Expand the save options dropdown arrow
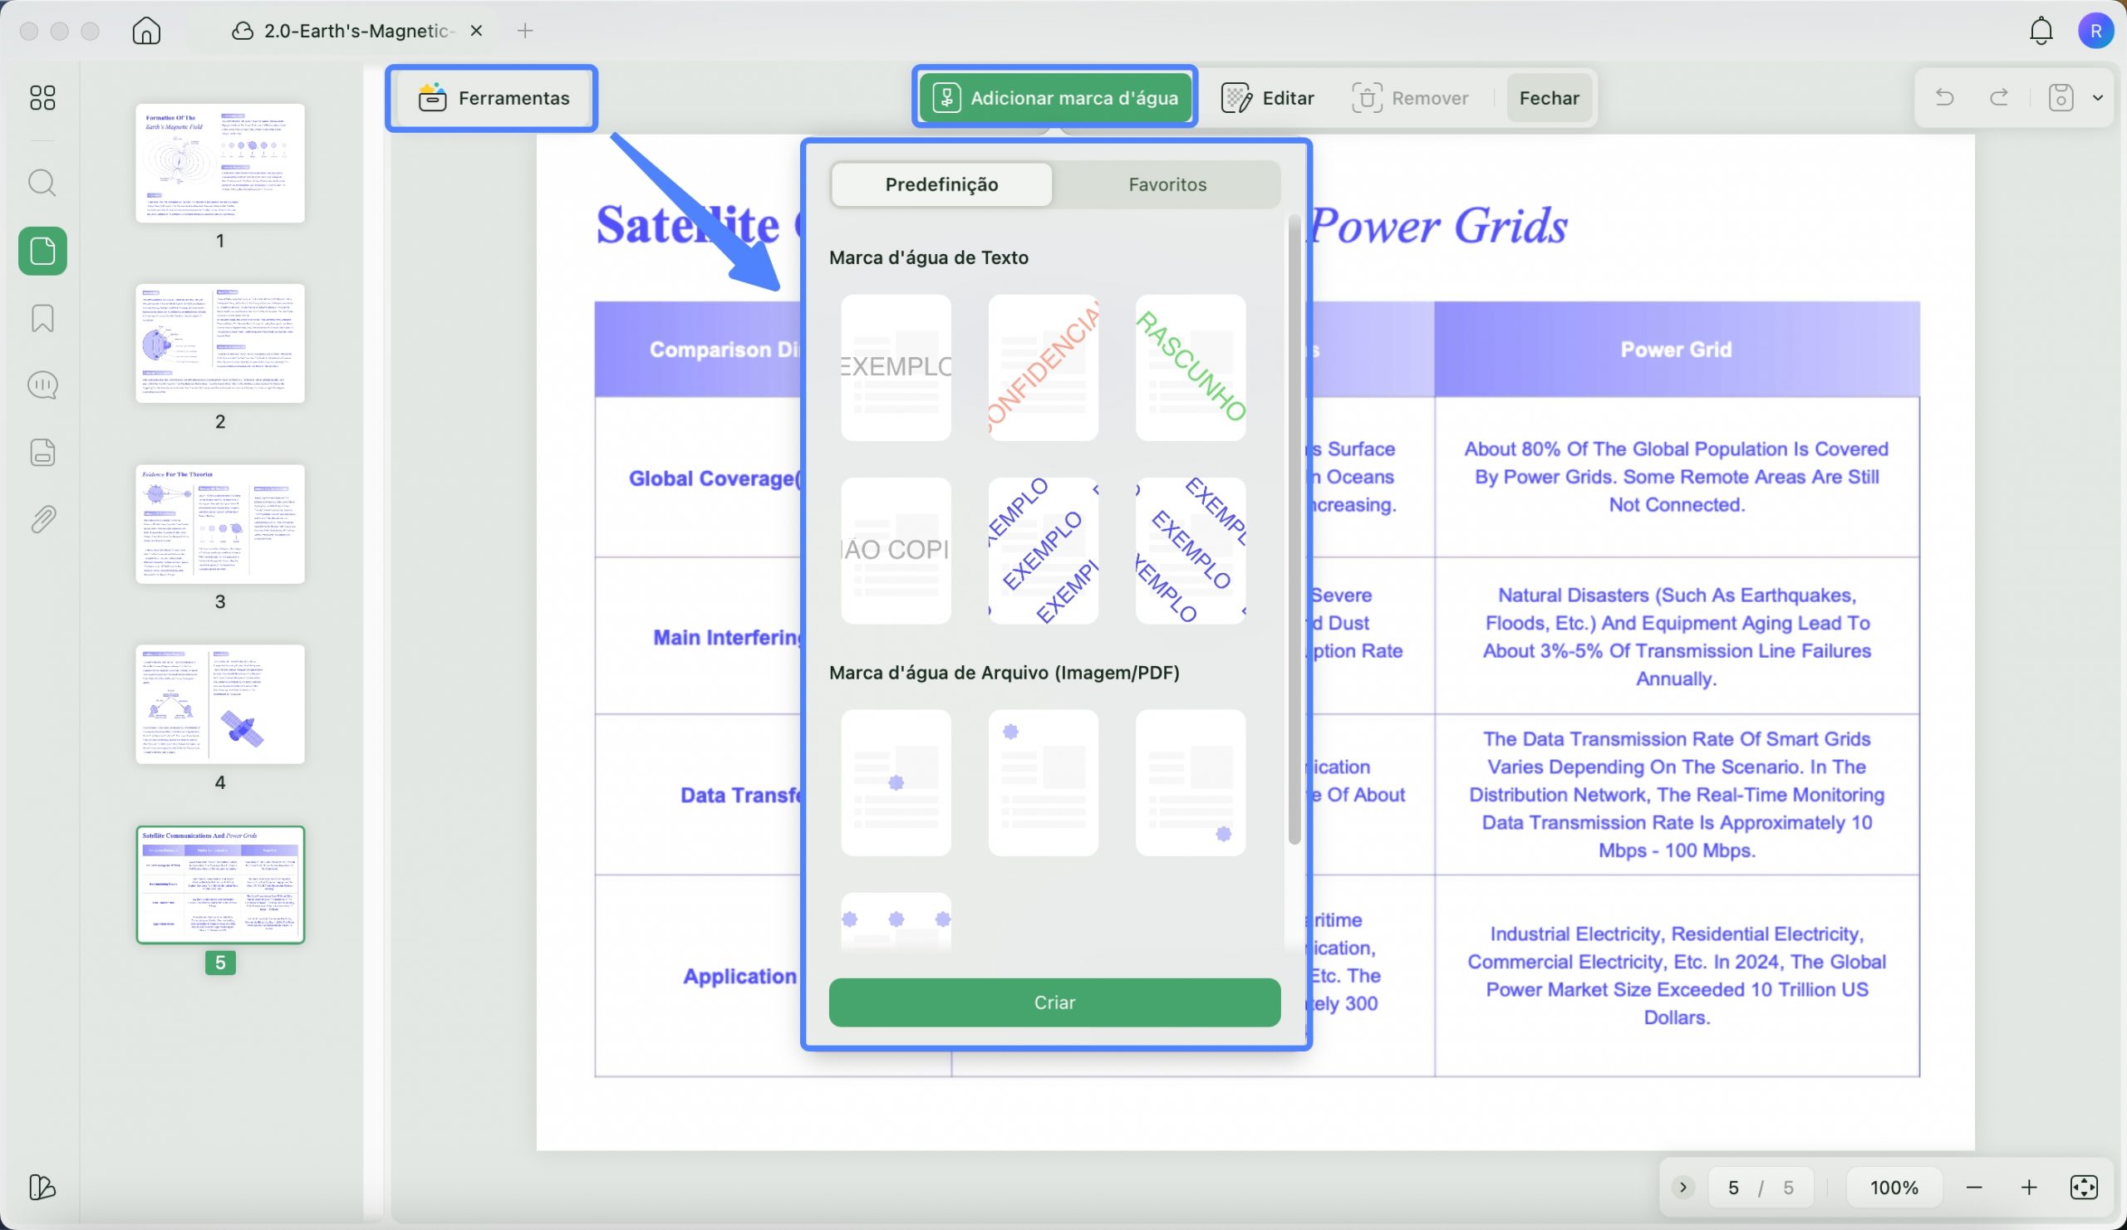The width and height of the screenshot is (2127, 1230). (x=2097, y=98)
